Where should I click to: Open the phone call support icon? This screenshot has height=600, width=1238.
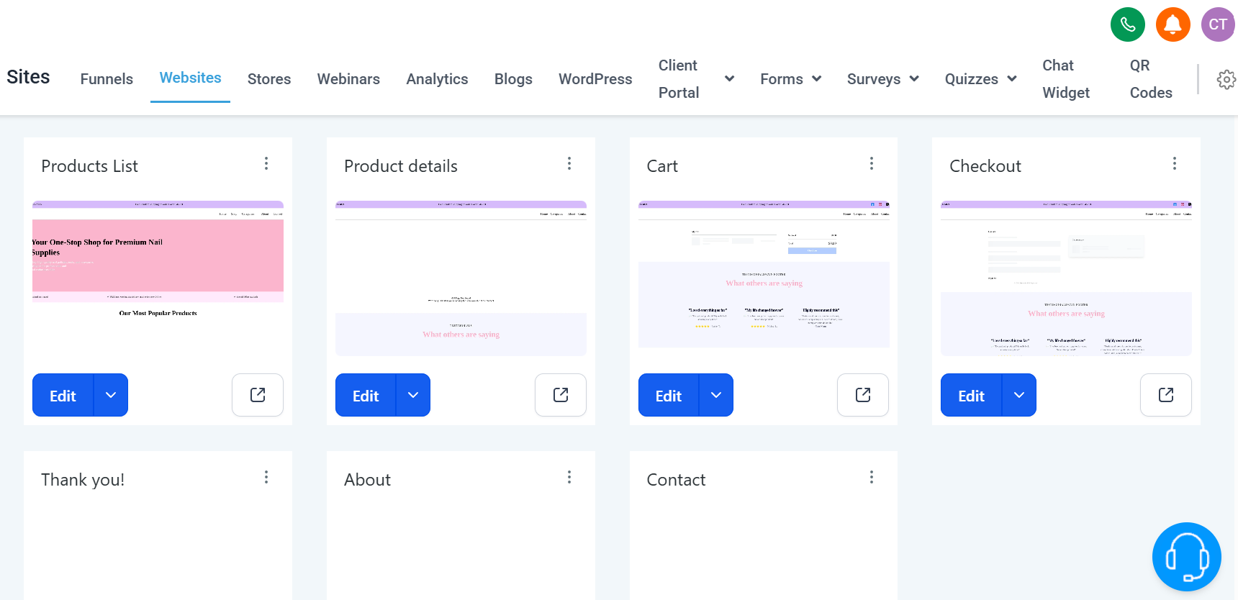tap(1127, 24)
